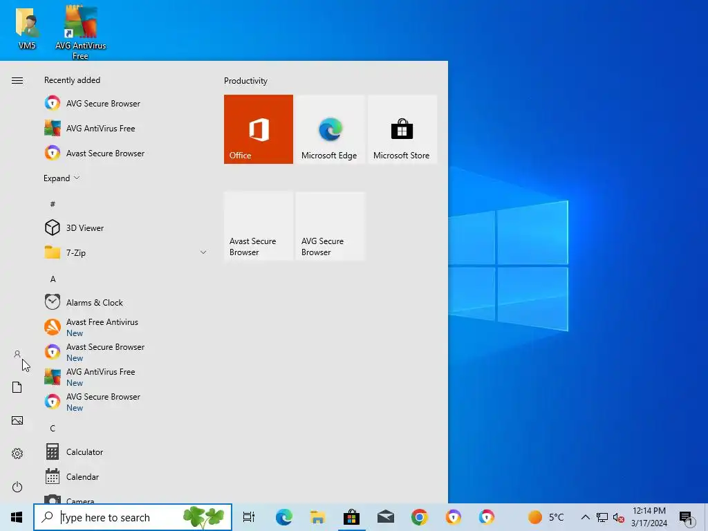Viewport: 708px width, 531px height.
Task: Select the VM5 desktop folder icon
Action: point(27,28)
